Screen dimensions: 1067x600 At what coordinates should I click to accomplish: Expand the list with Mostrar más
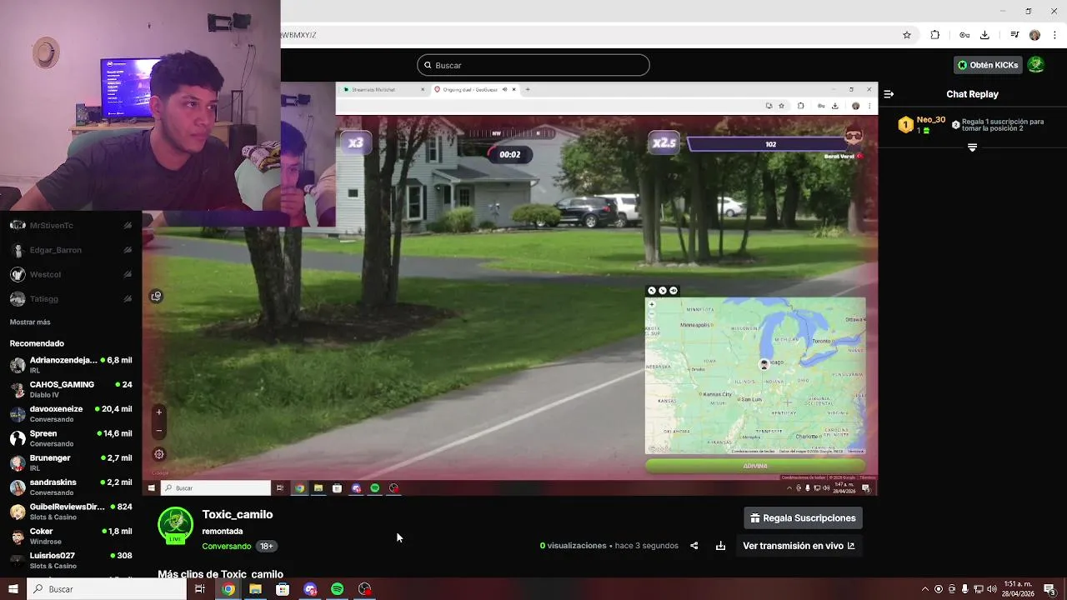[x=30, y=322]
